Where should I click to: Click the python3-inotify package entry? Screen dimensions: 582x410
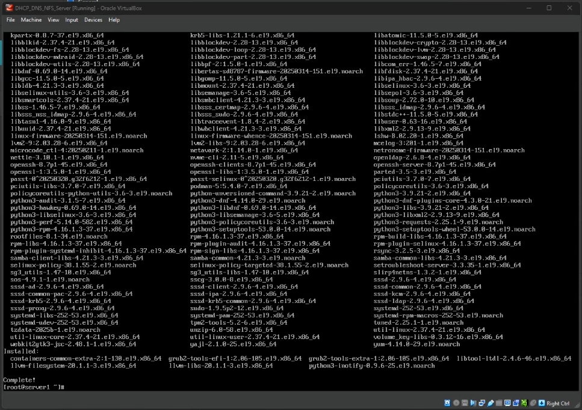click(x=371, y=366)
